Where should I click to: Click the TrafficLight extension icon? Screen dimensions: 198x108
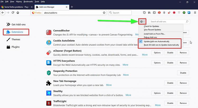(x=49, y=103)
